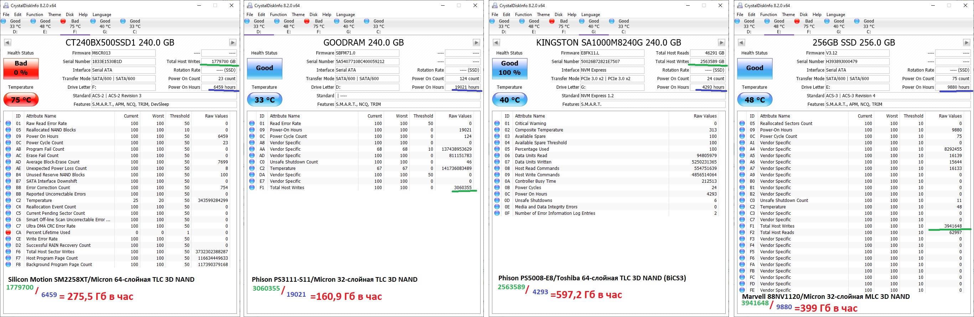Click the Threshold column header in the CT240BX500SSD1 window

click(x=180, y=116)
